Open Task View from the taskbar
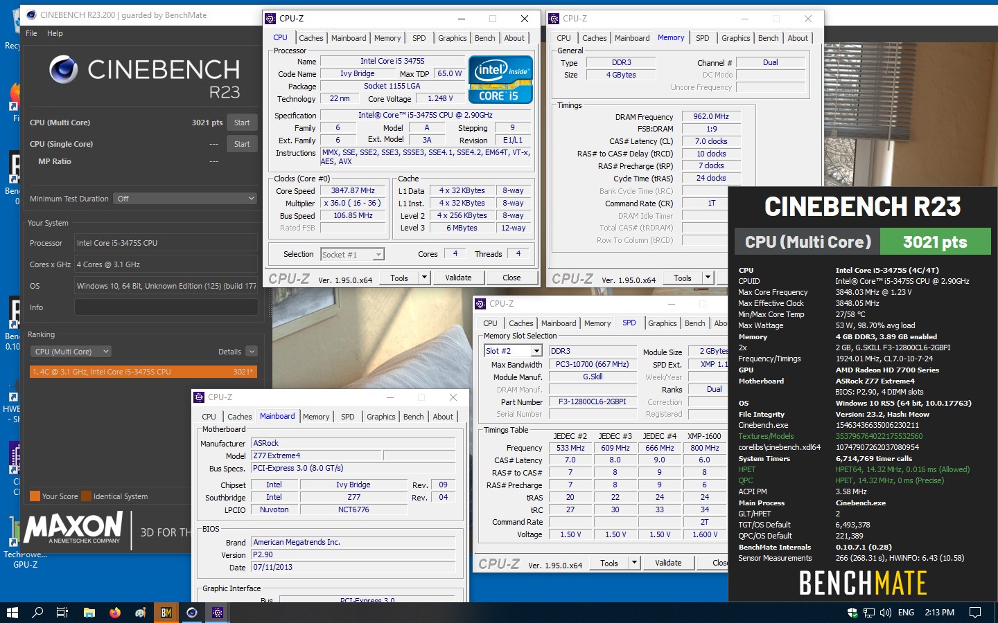Screen dimensions: 998x623 [62, 613]
